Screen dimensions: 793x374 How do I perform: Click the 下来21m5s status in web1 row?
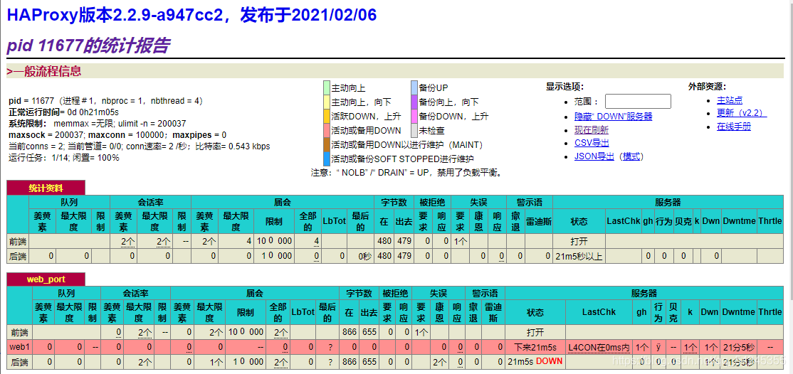pyautogui.click(x=535, y=347)
